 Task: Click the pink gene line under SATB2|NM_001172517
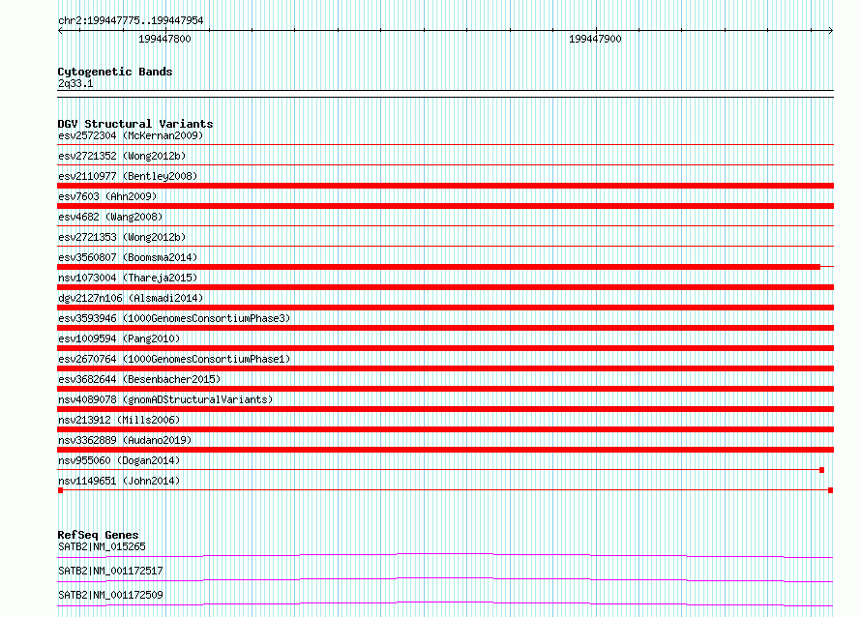click(445, 579)
